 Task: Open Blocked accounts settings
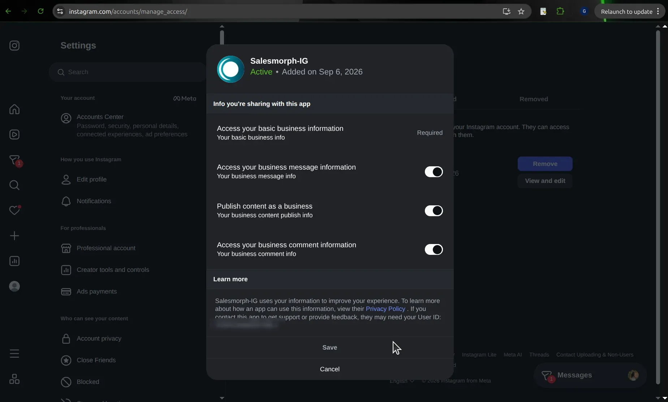[128, 382]
